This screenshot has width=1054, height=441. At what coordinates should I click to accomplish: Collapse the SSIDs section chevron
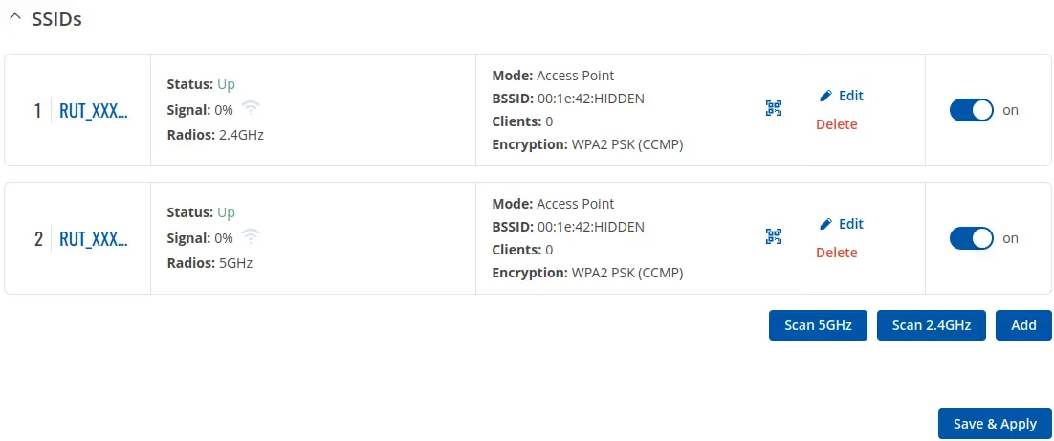click(x=14, y=19)
